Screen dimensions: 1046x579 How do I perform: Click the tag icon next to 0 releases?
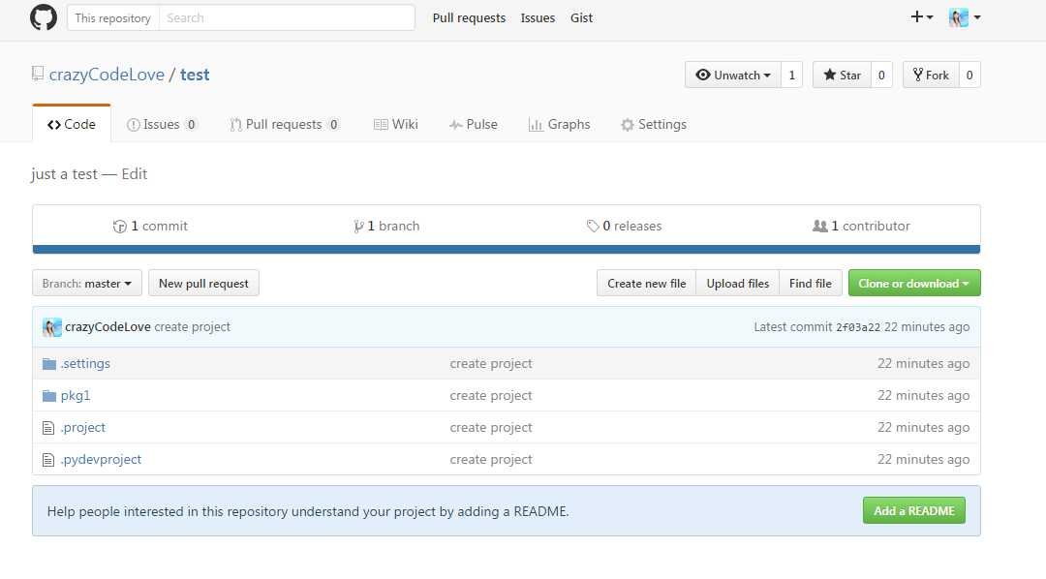tap(593, 227)
